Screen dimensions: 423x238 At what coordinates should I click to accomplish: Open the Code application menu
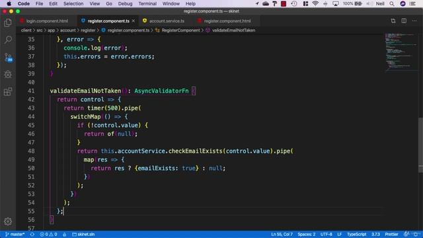click(x=24, y=3)
